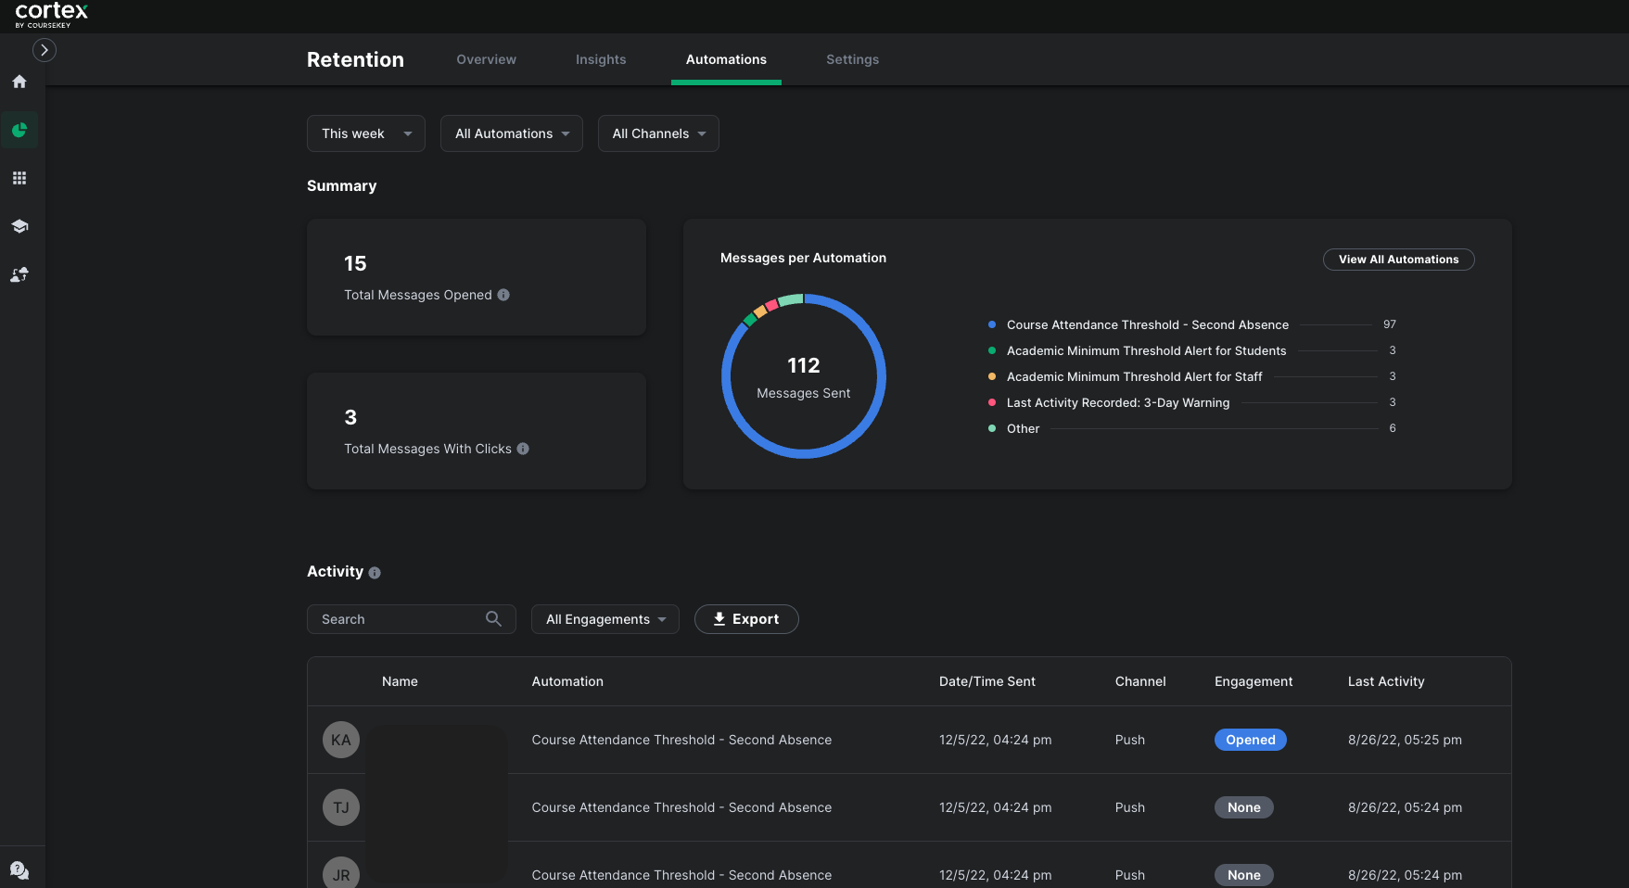This screenshot has width=1629, height=888.
Task: Click the Activity info icon
Action: coord(375,573)
